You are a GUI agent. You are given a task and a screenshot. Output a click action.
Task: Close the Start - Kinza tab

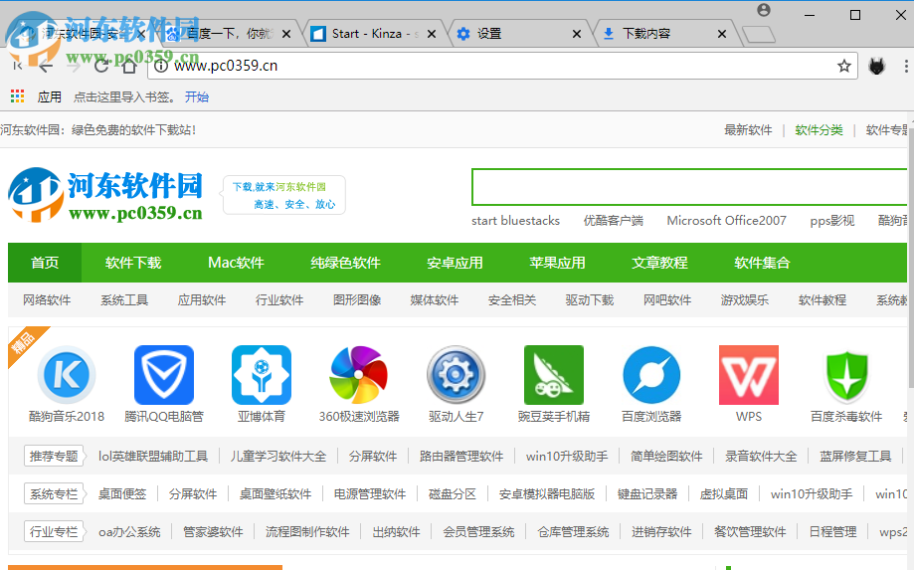(432, 34)
